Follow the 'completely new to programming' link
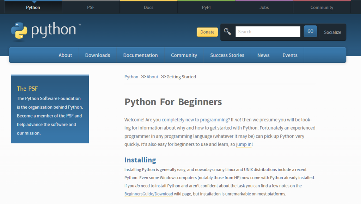Viewport: 361px width, 204px height. [195, 120]
